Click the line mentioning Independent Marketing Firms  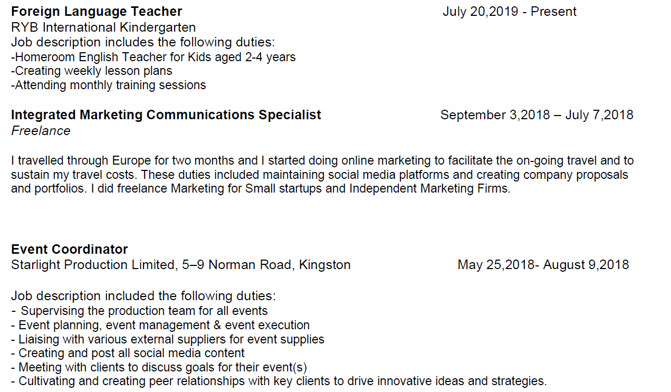tap(261, 188)
